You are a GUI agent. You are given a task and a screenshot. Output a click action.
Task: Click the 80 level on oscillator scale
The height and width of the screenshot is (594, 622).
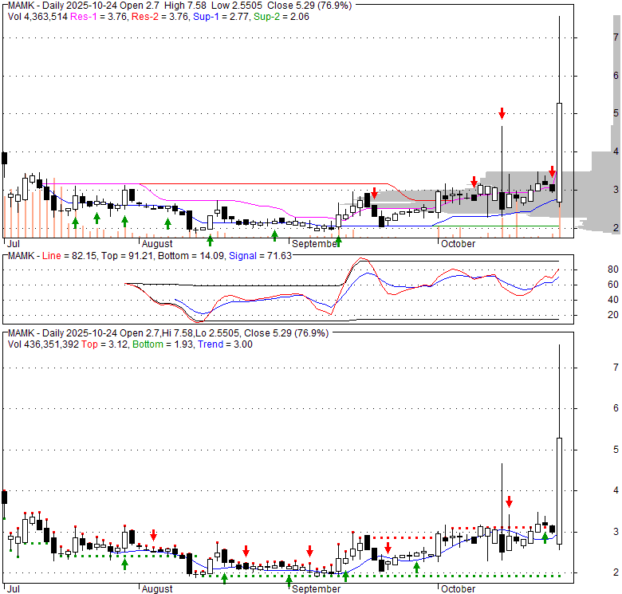point(613,269)
